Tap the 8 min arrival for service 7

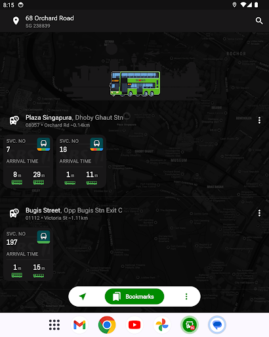click(x=17, y=178)
